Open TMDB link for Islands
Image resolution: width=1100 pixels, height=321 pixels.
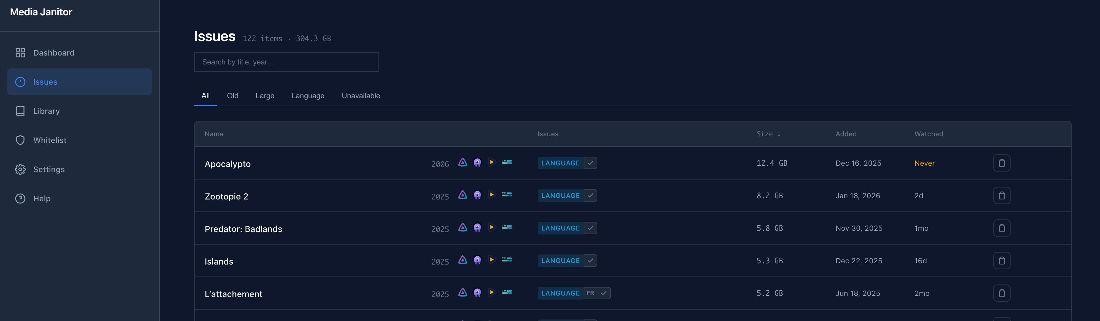point(507,260)
